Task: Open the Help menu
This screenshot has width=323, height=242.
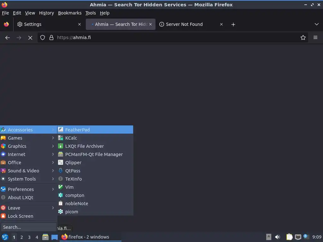Action: tap(105, 13)
